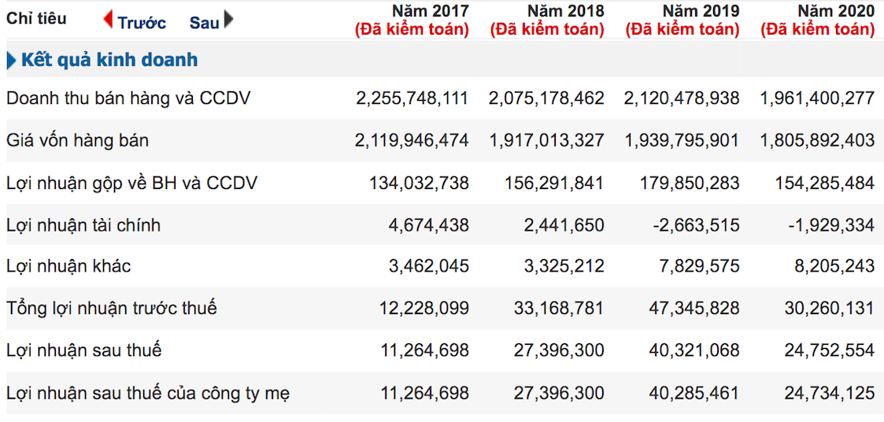Select the Lợi nhuận khác row label
Screen dimensions: 884x422
[68, 266]
